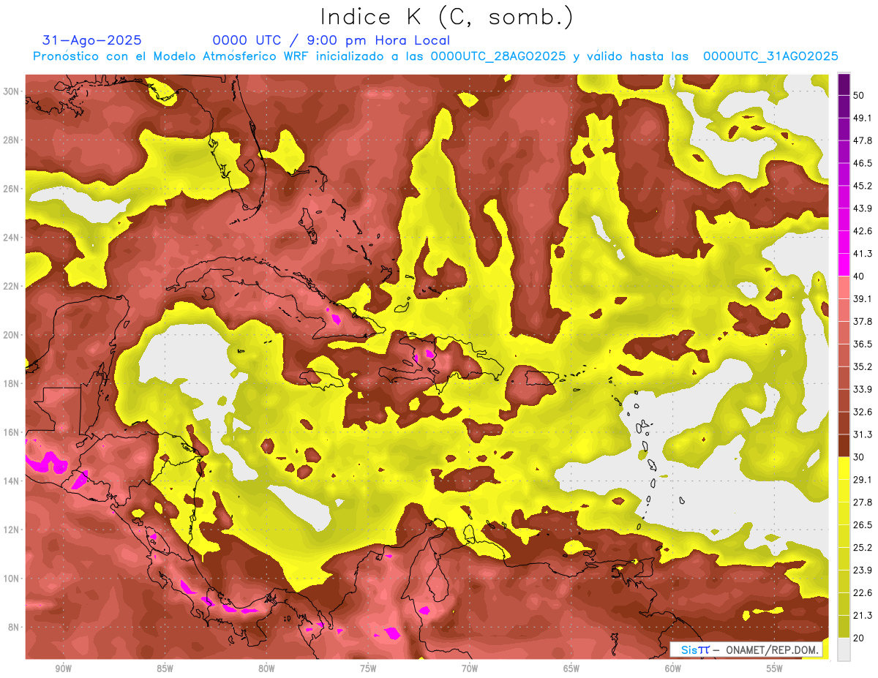Viewport: 878px width, 678px height.
Task: Click the legend value '36.5'
Action: point(863,344)
